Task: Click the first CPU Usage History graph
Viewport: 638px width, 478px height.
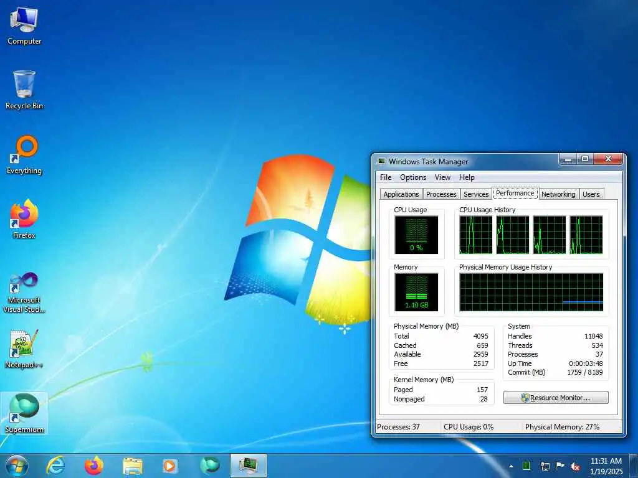Action: pos(475,235)
